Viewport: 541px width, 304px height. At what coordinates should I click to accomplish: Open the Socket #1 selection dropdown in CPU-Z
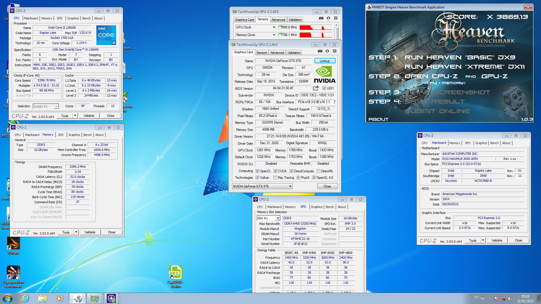(46, 106)
